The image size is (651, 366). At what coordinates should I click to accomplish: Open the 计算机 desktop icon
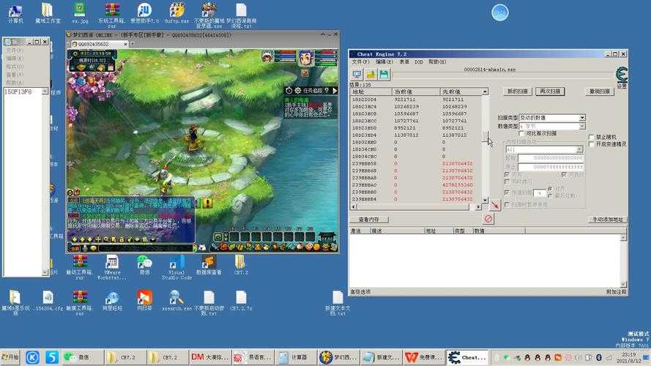coord(15,13)
